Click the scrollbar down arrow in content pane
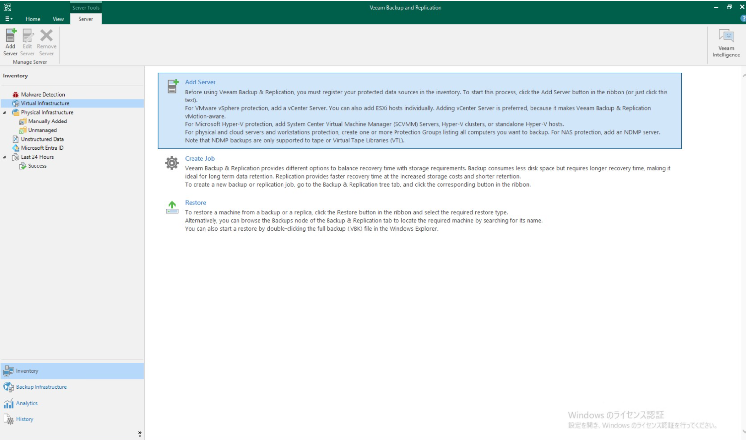 (x=744, y=431)
